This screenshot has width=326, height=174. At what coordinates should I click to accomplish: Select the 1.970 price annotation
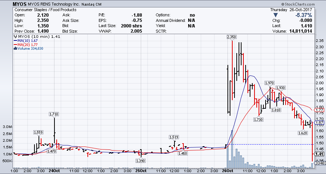pos(269,83)
